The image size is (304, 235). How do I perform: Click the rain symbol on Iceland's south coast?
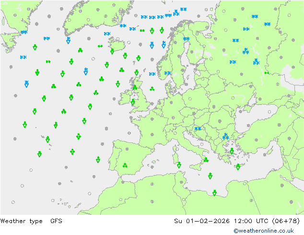112,51
